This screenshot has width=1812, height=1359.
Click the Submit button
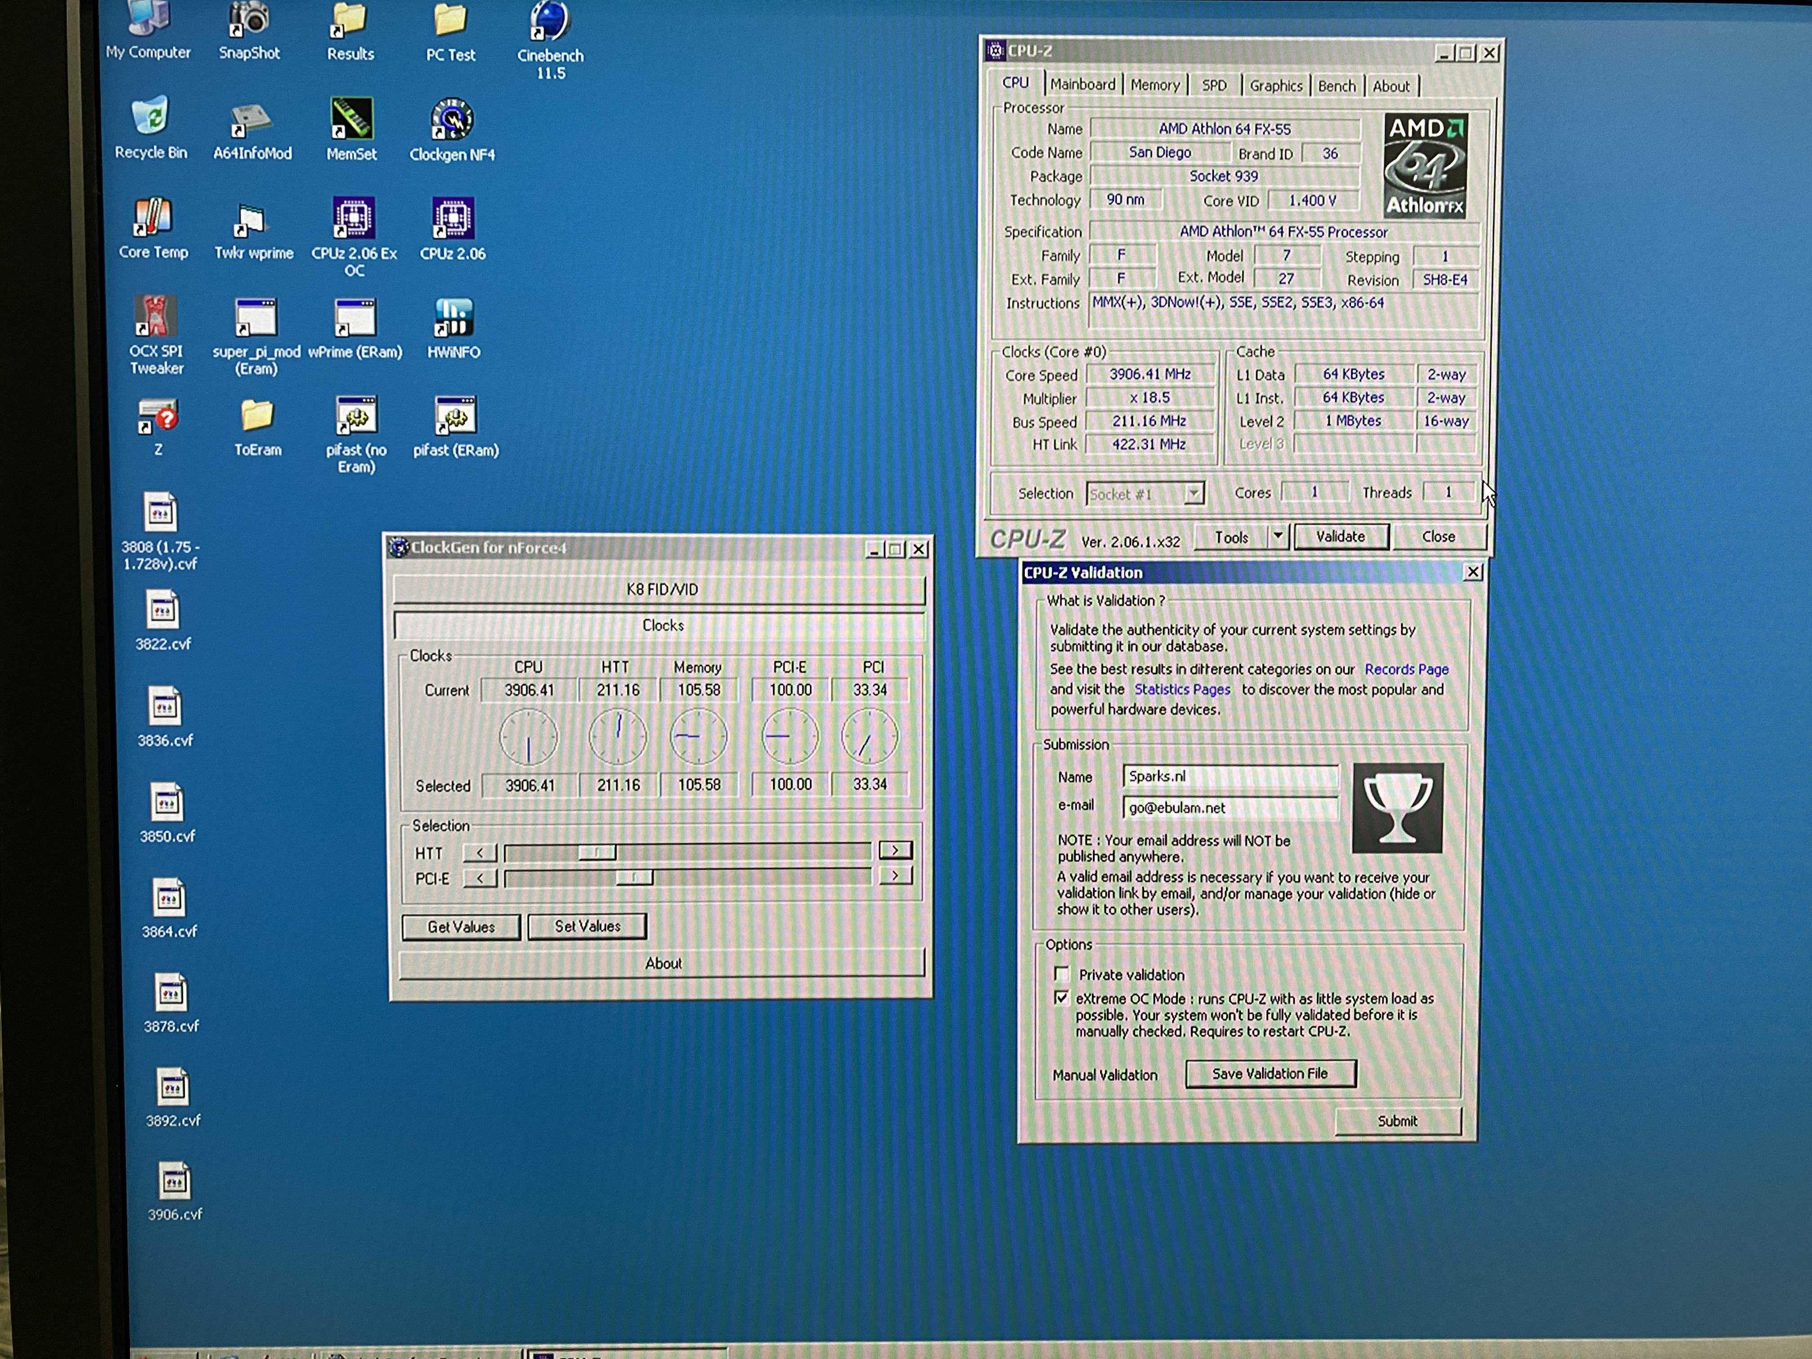click(1398, 1121)
